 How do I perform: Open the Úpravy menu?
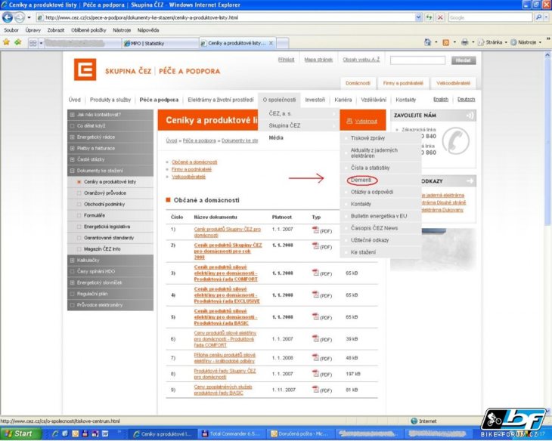tap(33, 30)
